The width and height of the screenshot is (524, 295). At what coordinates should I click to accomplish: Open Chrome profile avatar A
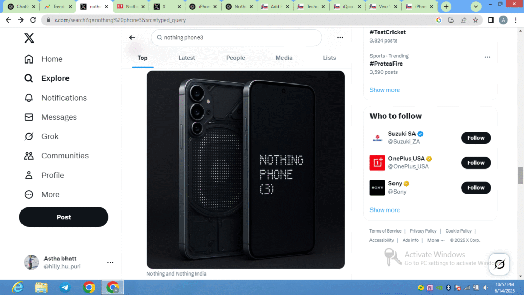point(504,20)
